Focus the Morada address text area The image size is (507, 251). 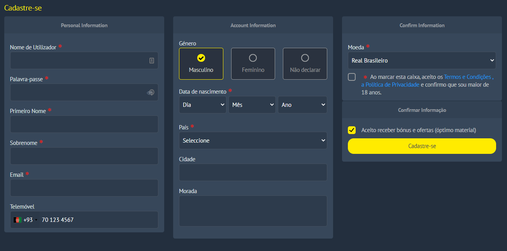(x=253, y=211)
